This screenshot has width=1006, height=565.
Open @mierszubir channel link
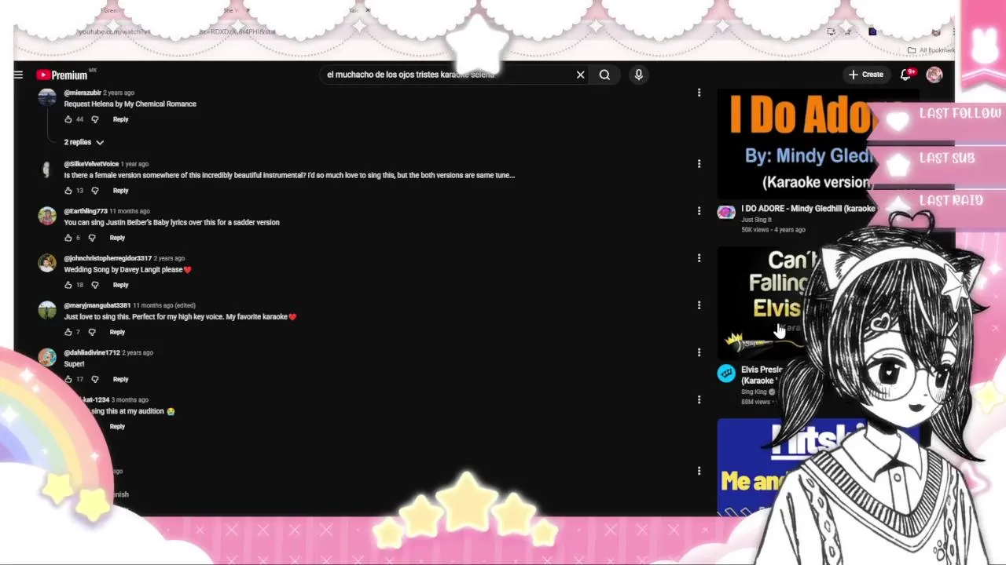83,93
